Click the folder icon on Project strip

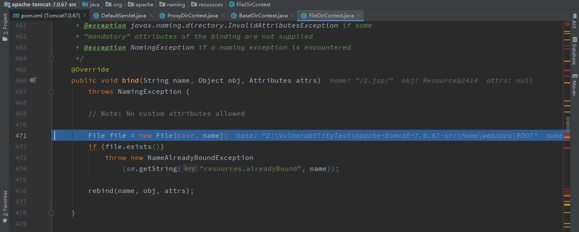(x=5, y=39)
